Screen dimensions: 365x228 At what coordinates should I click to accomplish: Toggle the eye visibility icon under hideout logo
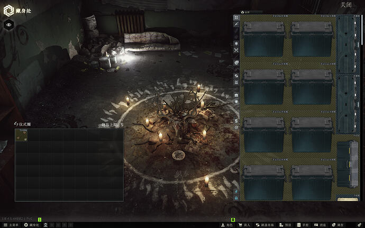pyautogui.click(x=9, y=25)
